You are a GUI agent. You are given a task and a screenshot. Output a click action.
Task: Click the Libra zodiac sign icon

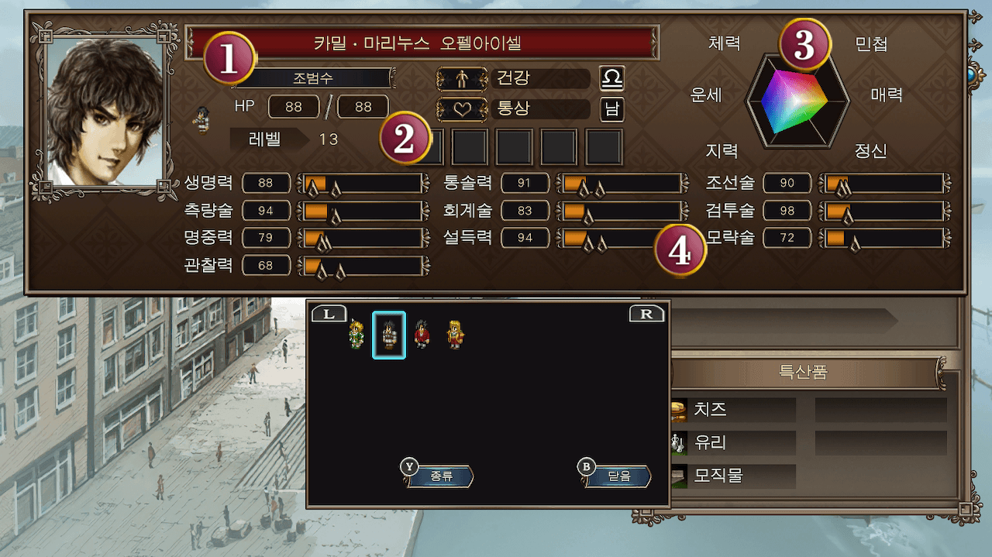click(612, 79)
